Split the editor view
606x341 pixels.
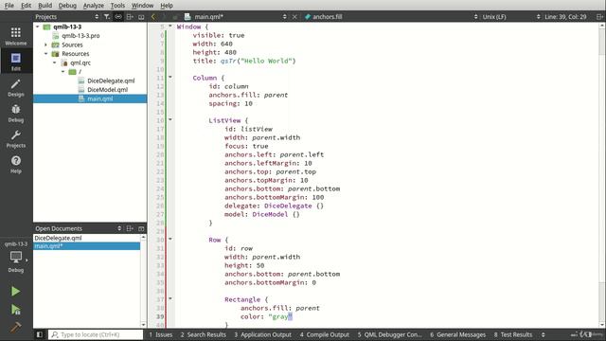pos(599,17)
